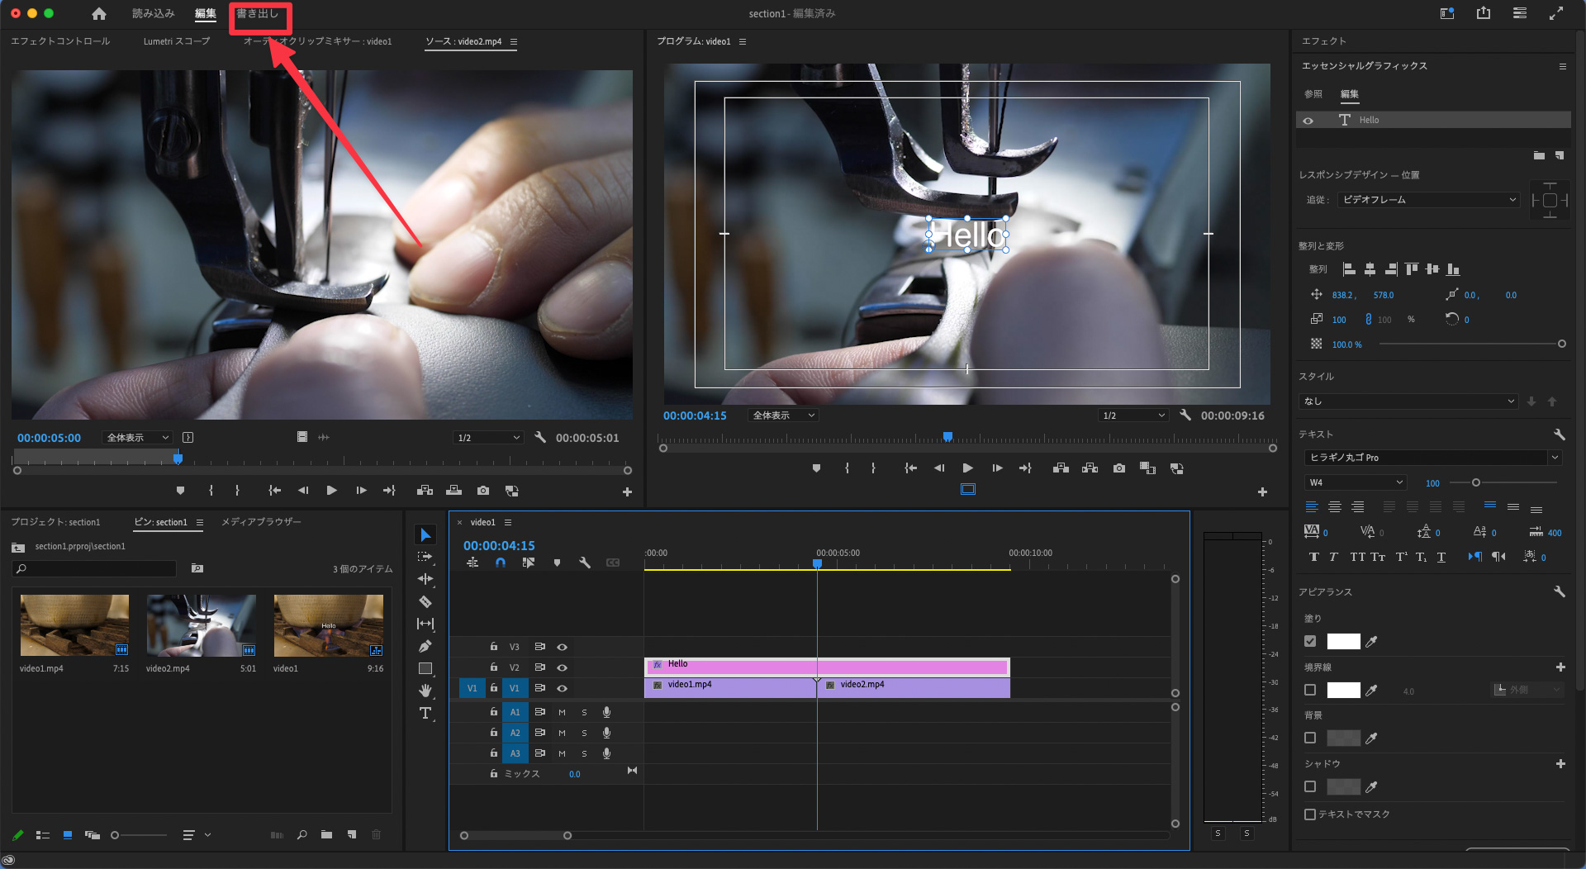Select the Pen tool

tap(425, 646)
